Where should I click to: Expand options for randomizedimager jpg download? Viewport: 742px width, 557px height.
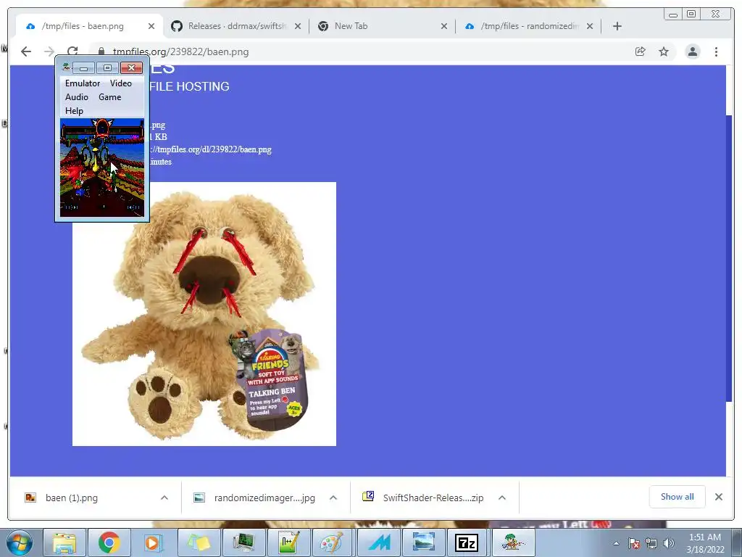pyautogui.click(x=333, y=498)
